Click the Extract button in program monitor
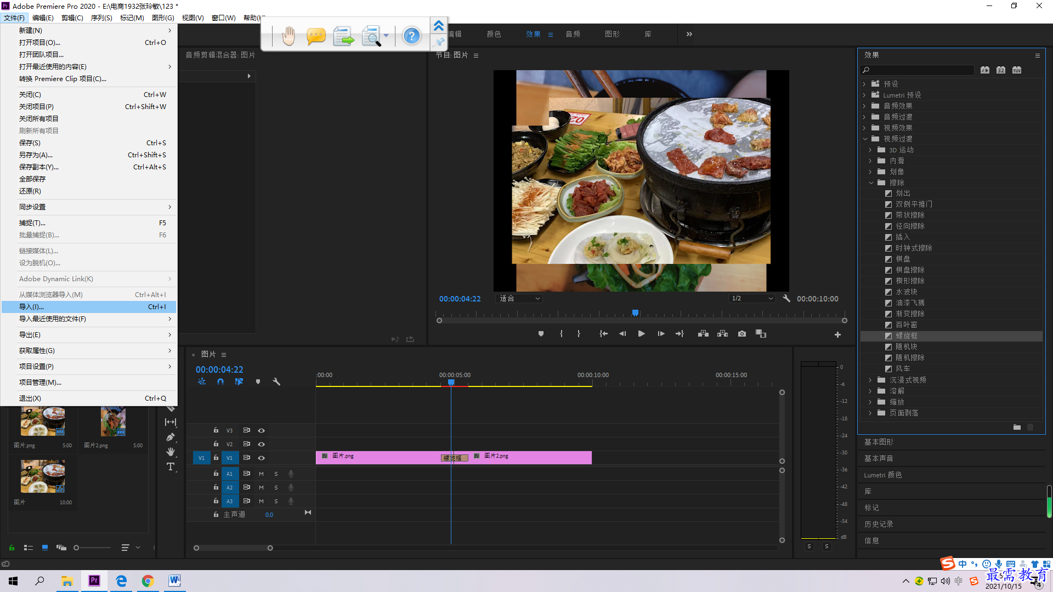This screenshot has width=1053, height=592. point(722,334)
